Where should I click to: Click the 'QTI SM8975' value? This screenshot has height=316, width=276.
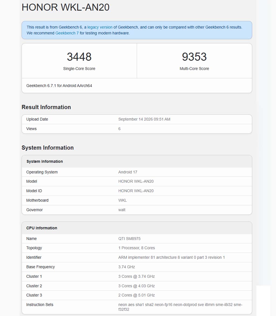point(129,239)
